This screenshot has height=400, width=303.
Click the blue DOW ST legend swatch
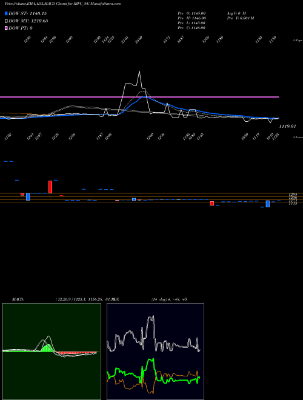(x=6, y=13)
